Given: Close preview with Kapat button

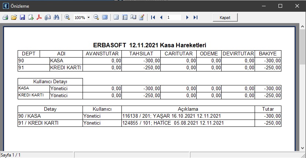Looking at the screenshot, I should tap(225, 18).
